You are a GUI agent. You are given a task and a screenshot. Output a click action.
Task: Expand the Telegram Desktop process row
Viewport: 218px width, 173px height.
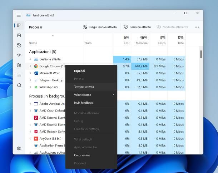pos(30,80)
